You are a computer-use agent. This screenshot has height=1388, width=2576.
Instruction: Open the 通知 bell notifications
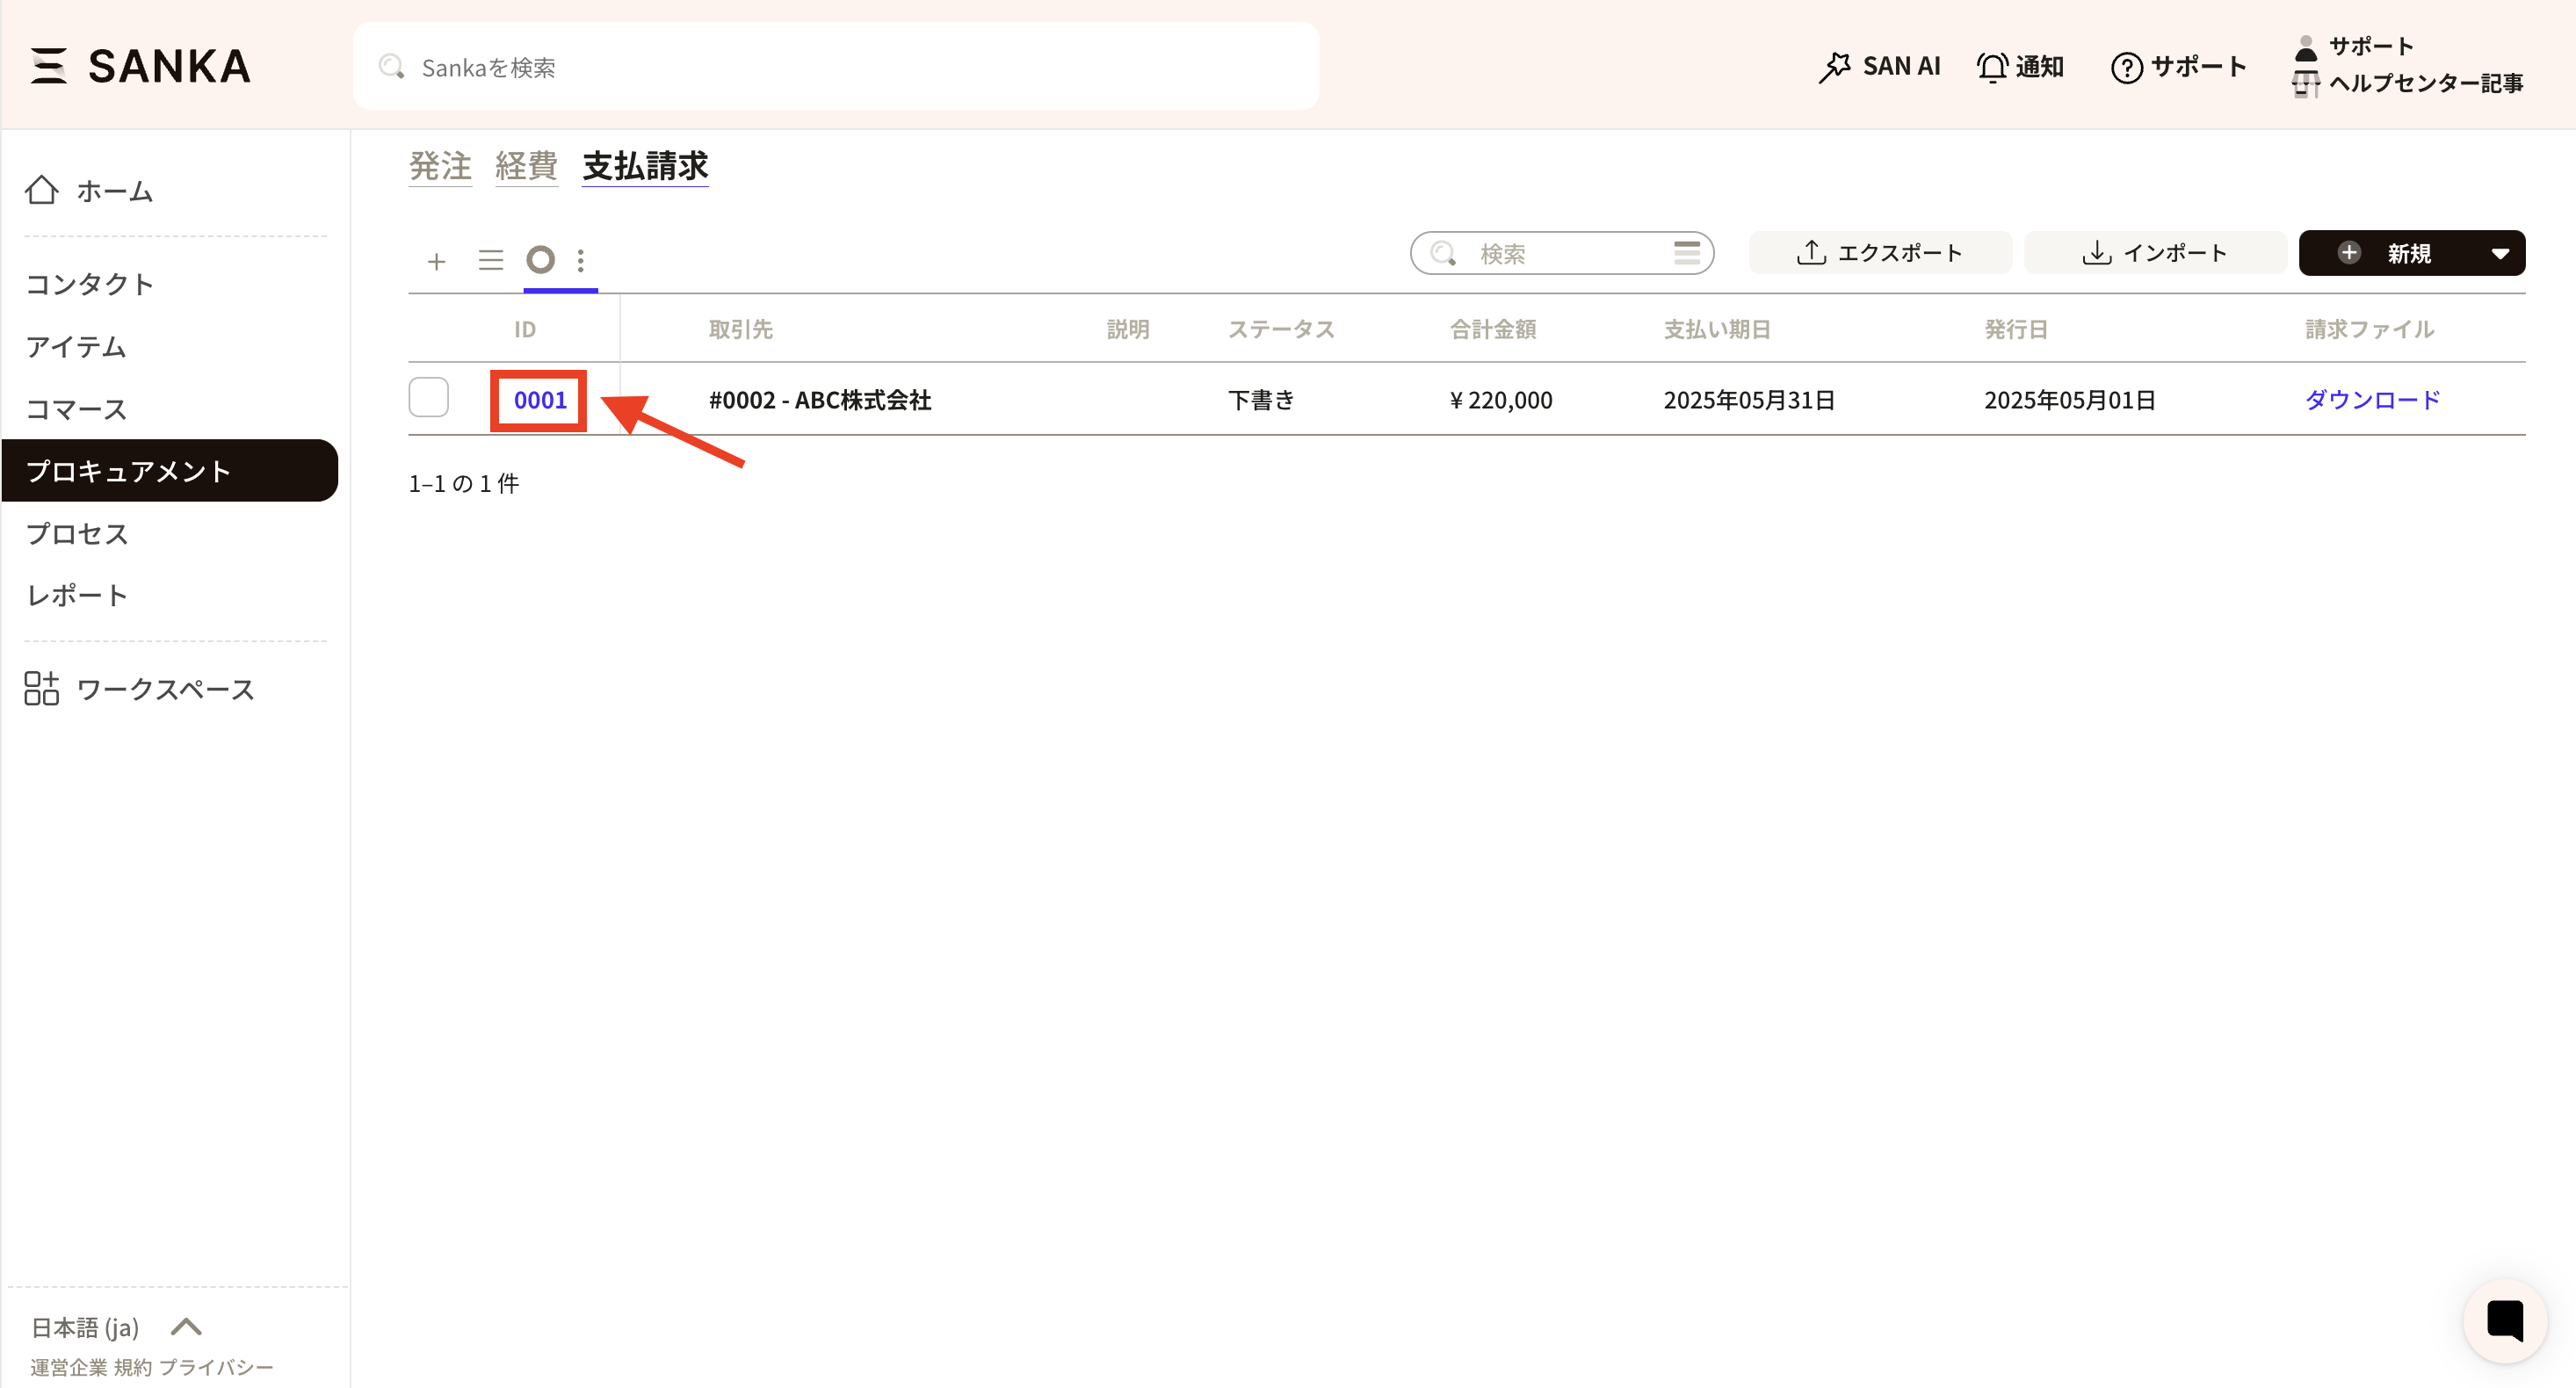(x=2020, y=66)
